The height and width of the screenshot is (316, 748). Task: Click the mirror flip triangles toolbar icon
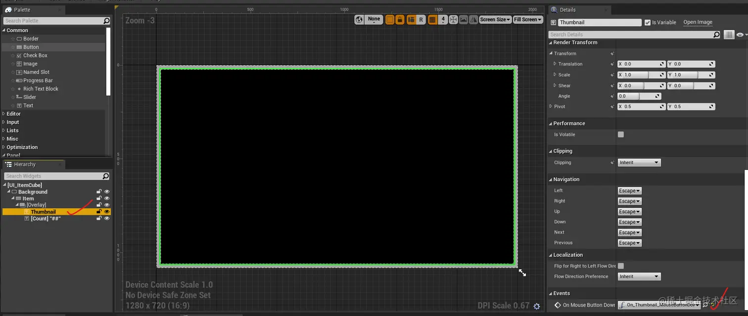tap(473, 20)
